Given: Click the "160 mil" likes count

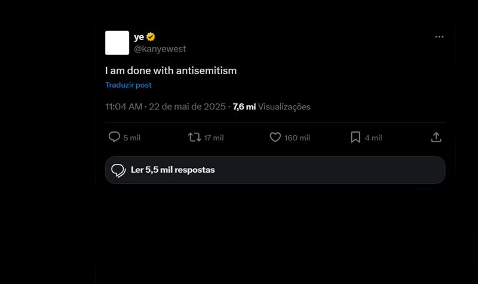Looking at the screenshot, I should pos(297,138).
